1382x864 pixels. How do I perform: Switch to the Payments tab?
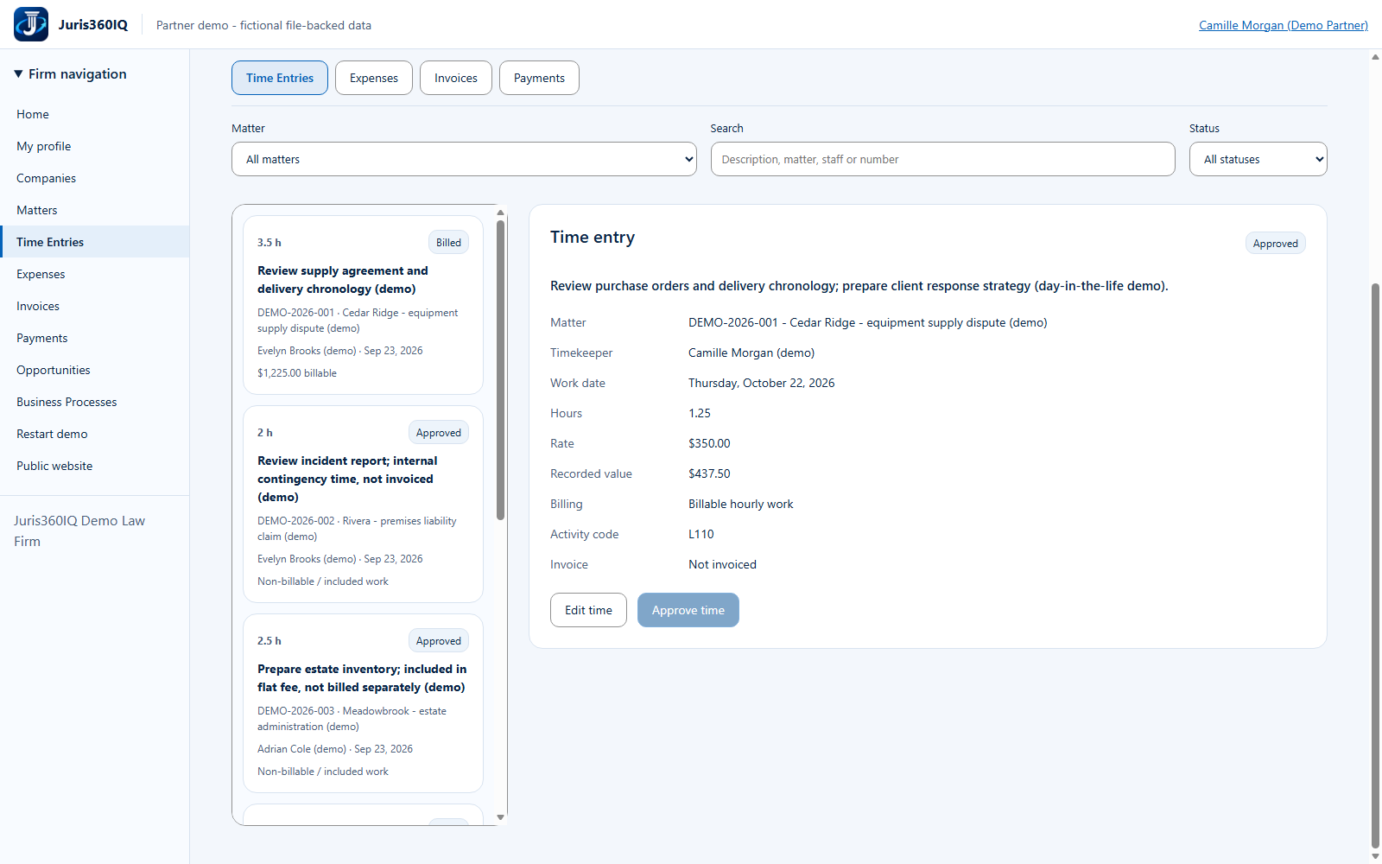pos(539,78)
